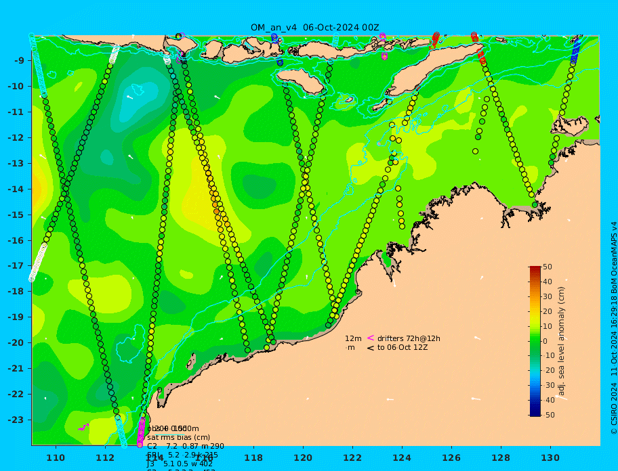Click the black arrow legend symbol
Image resolution: width=618 pixels, height=471 pixels.
[371, 348]
